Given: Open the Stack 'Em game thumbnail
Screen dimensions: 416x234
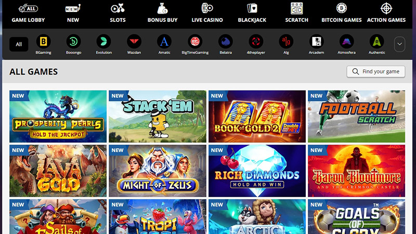Looking at the screenshot, I should (x=158, y=116).
